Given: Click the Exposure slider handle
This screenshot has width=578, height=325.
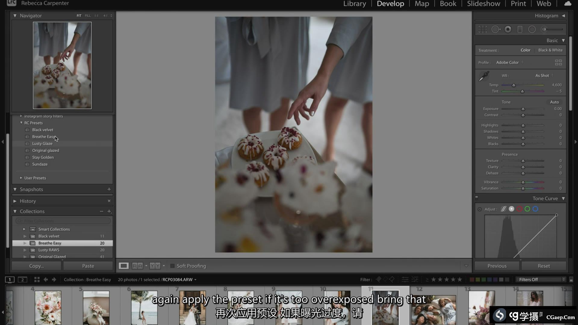Looking at the screenshot, I should 523,109.
